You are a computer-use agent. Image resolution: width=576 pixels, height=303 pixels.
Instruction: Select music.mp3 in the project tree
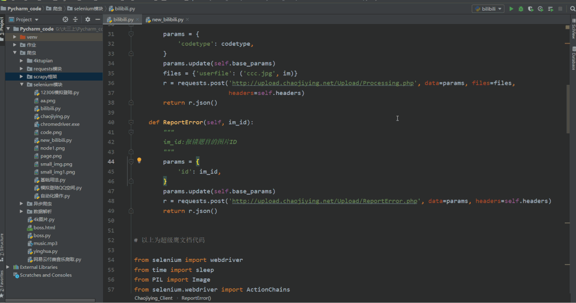pos(45,243)
